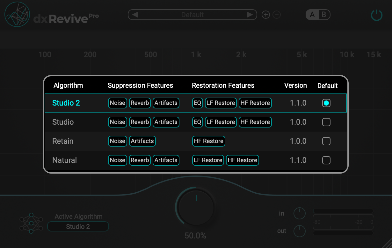The height and width of the screenshot is (248, 392).
Task: Click the in gain knob
Action: (299, 213)
